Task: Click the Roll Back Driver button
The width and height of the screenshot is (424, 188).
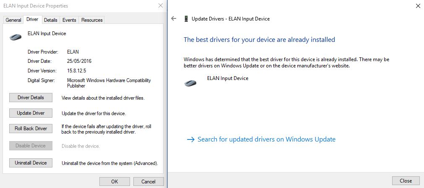Action: [31, 129]
